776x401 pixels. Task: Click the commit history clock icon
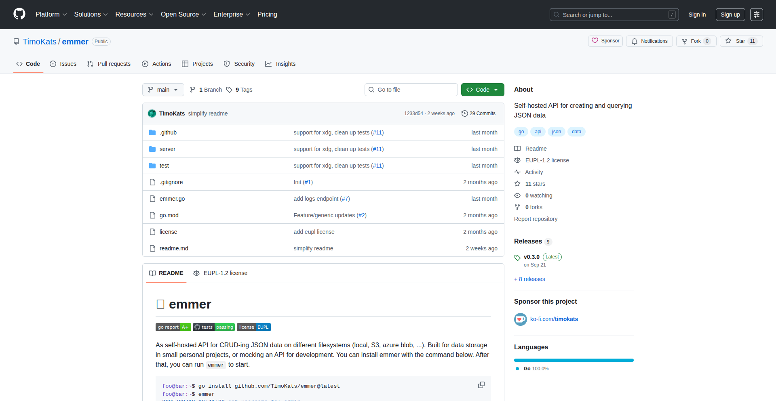pos(464,113)
